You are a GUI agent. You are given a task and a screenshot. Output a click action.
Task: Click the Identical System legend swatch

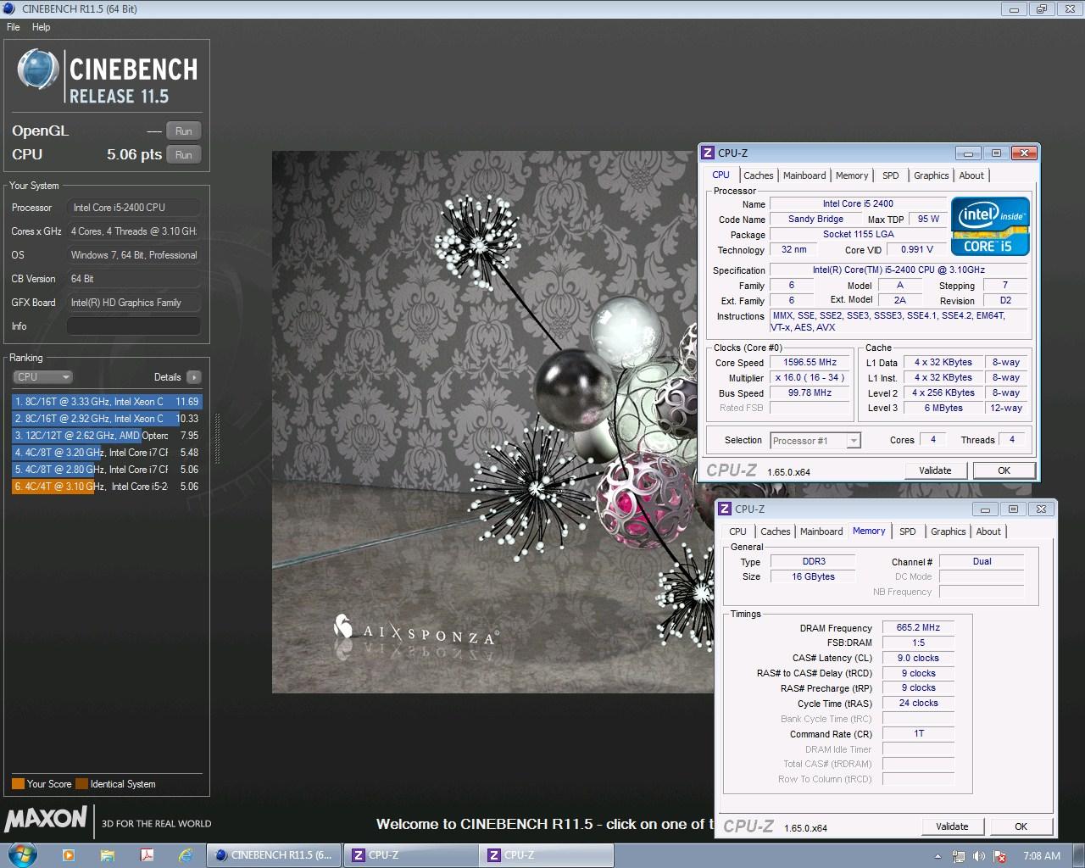point(81,784)
